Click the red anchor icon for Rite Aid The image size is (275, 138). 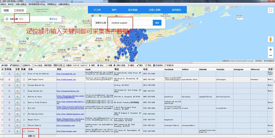point(9,108)
